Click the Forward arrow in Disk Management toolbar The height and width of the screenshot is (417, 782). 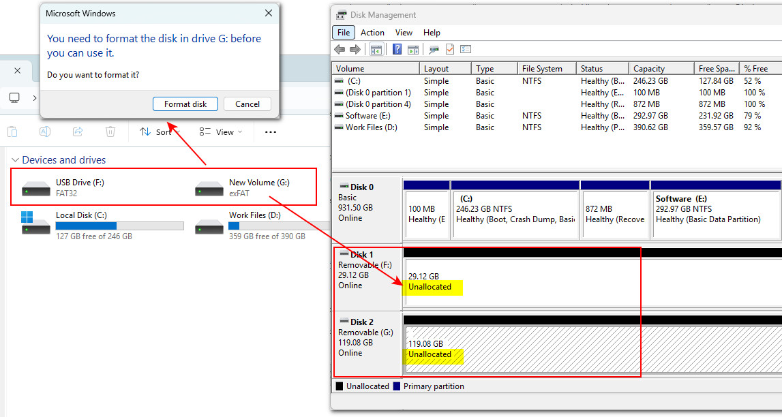click(x=355, y=49)
